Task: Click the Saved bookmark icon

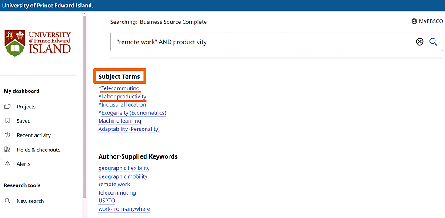Action: (7, 121)
